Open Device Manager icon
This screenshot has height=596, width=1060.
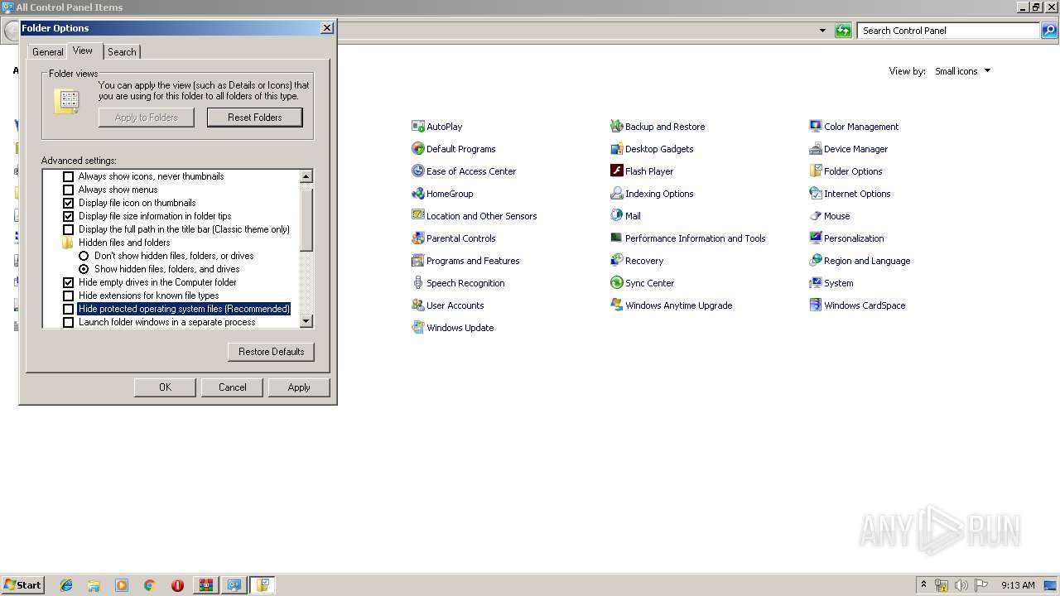(x=815, y=149)
